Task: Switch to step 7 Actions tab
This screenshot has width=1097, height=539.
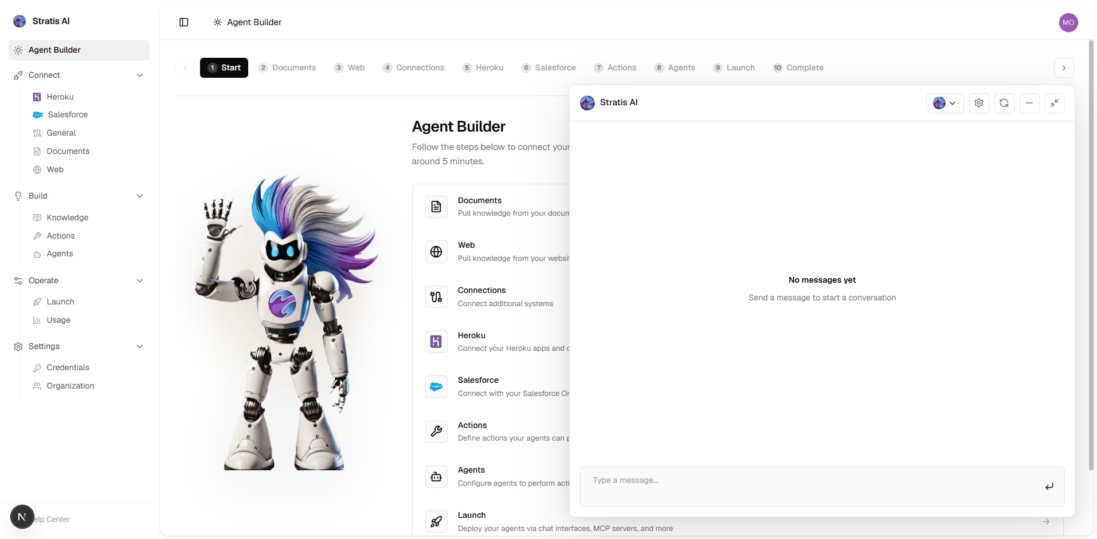Action: pyautogui.click(x=616, y=68)
